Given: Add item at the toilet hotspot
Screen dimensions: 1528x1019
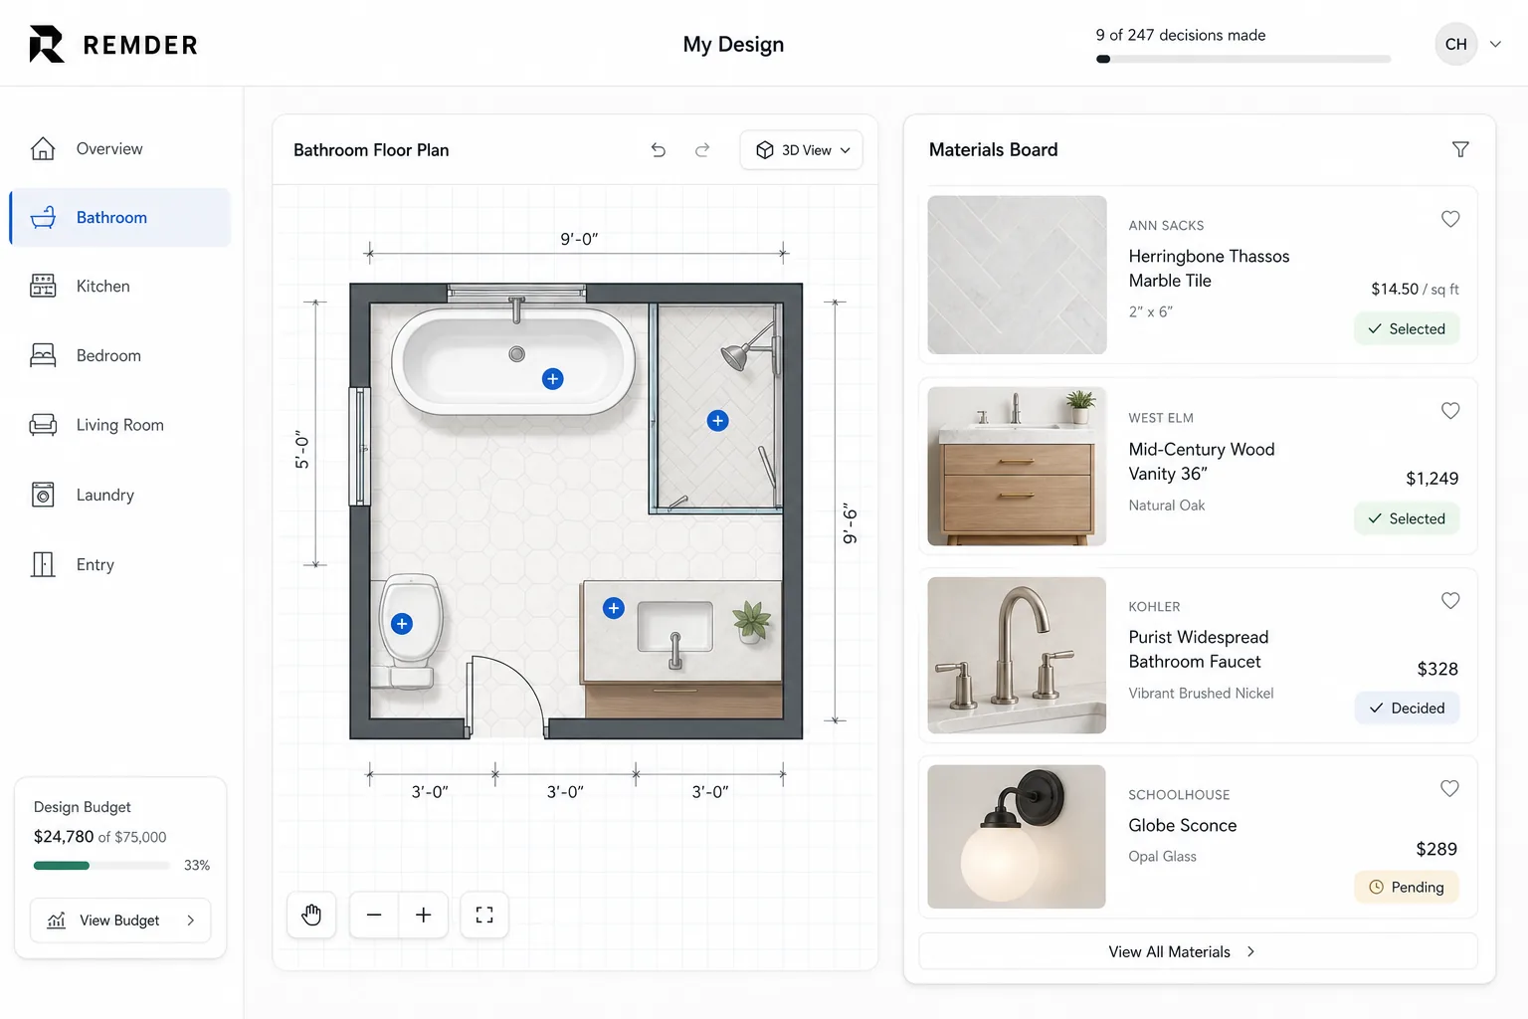Looking at the screenshot, I should [402, 624].
